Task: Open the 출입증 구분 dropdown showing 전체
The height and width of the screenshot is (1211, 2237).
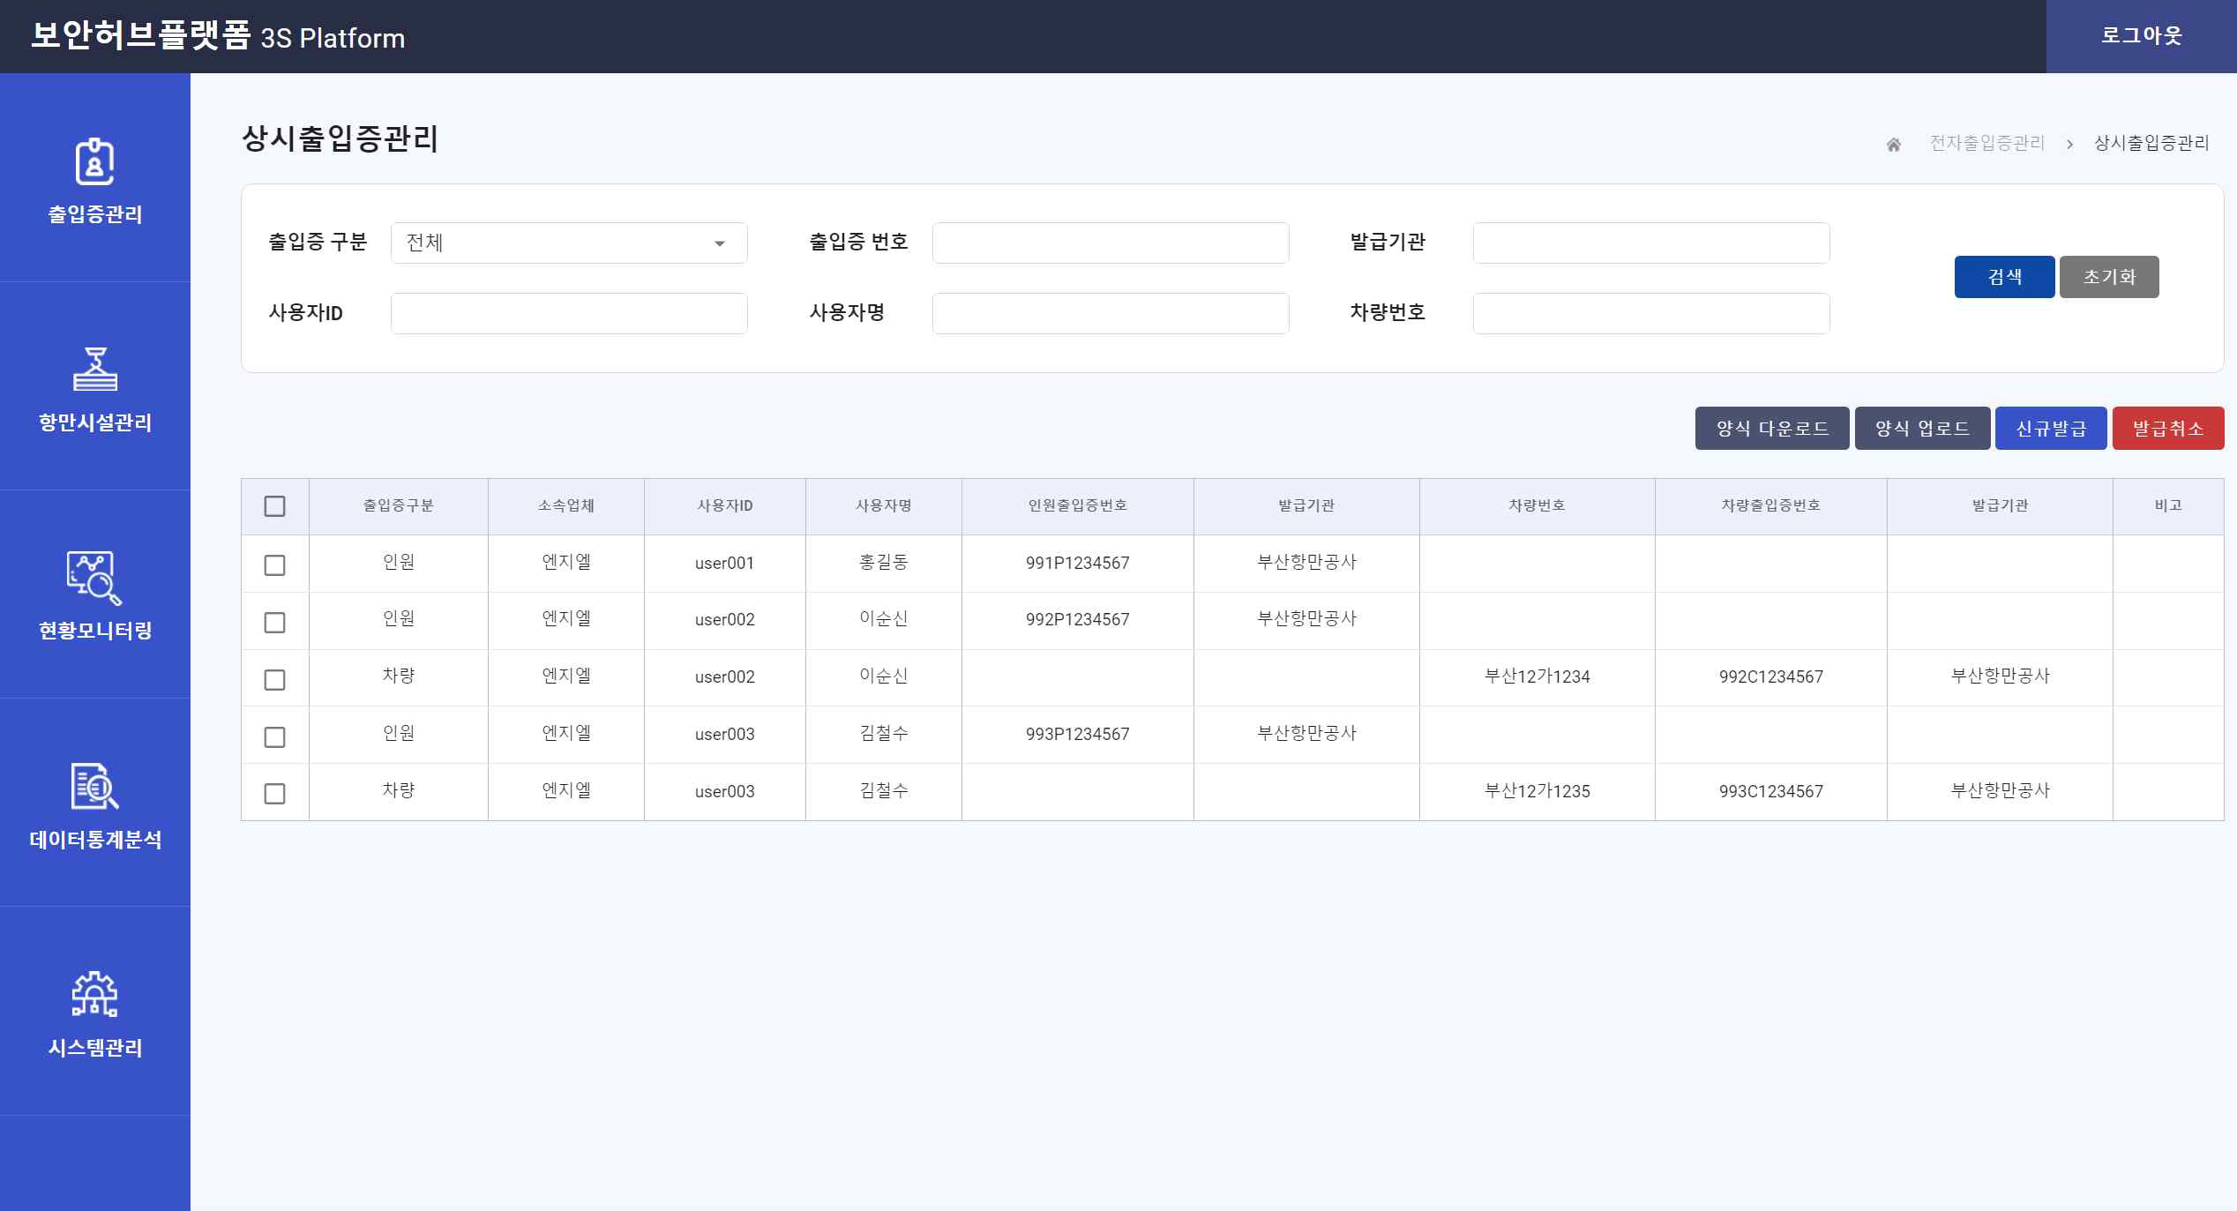Action: click(569, 243)
